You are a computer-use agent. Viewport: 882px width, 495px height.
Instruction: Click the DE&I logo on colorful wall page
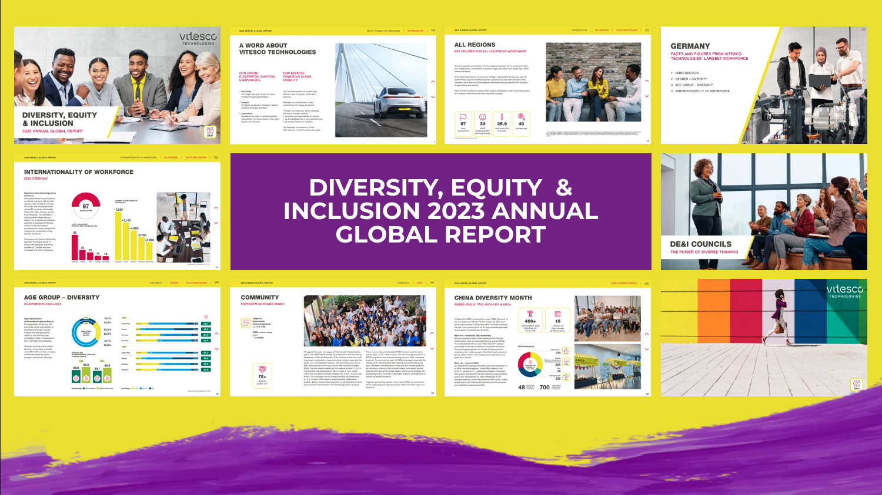pos(856,385)
